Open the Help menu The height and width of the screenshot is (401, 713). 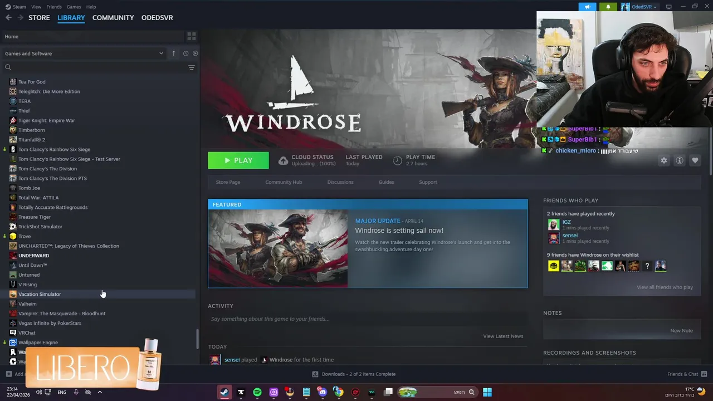(x=91, y=7)
